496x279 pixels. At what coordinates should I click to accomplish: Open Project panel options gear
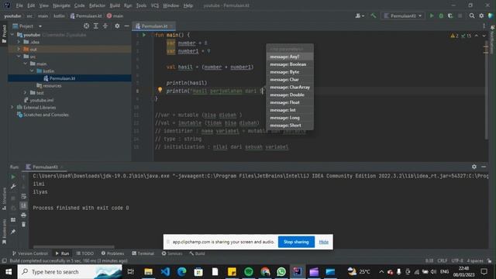tap(117, 26)
